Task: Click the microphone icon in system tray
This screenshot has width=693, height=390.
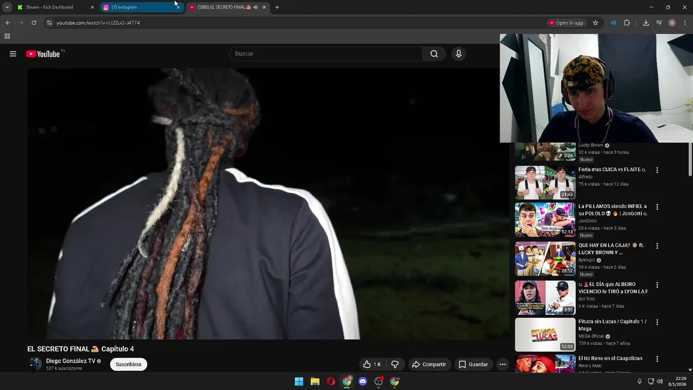Action: (x=639, y=381)
